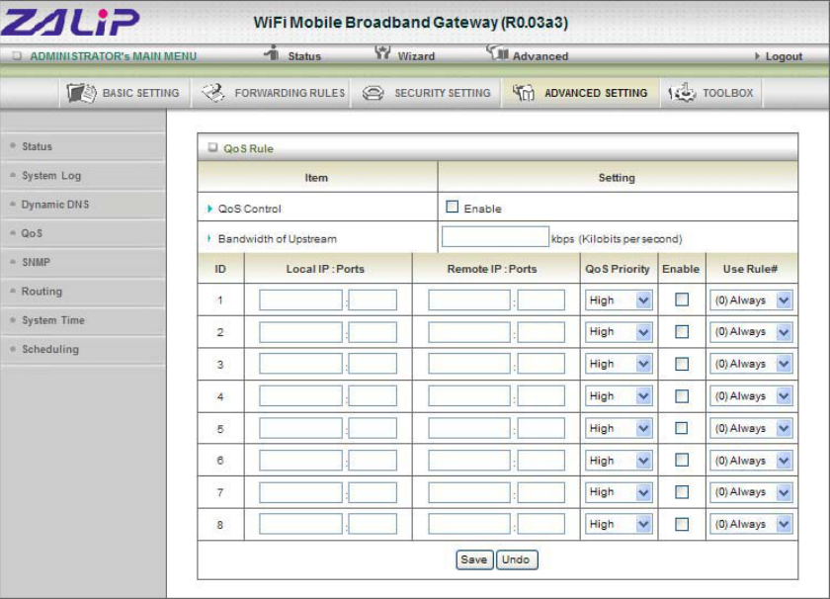
Task: Click the square icon beside Administrator's Main Menu
Action: [17, 55]
